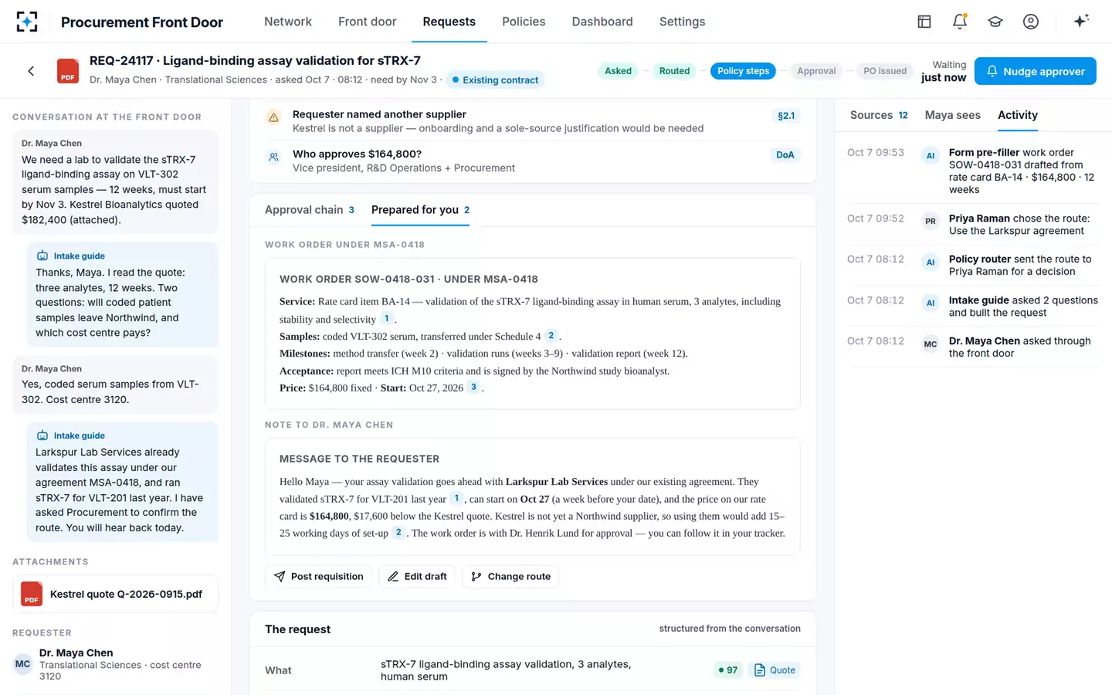This screenshot has height=695, width=1112.
Task: Click citation 3 after 'Oct 27, 2026'
Action: coord(473,387)
